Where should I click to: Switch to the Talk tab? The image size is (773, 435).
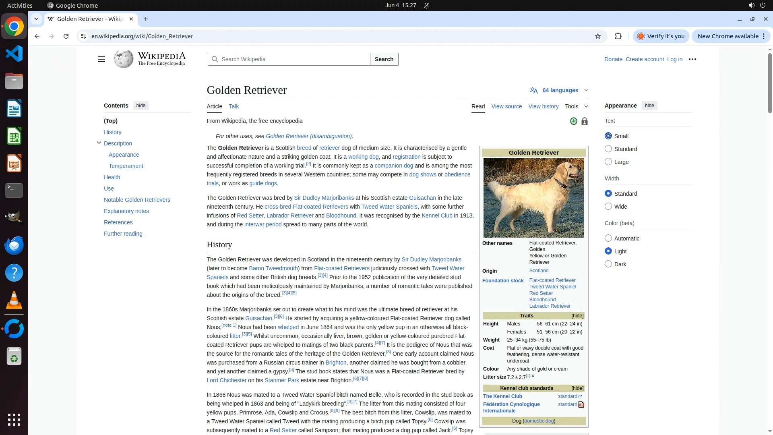tap(234, 106)
